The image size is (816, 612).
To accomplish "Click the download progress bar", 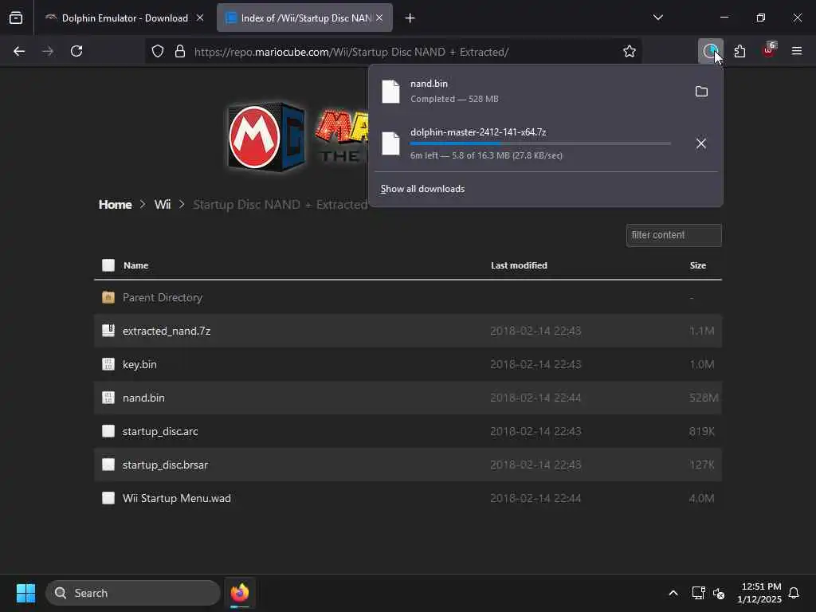I will click(540, 143).
